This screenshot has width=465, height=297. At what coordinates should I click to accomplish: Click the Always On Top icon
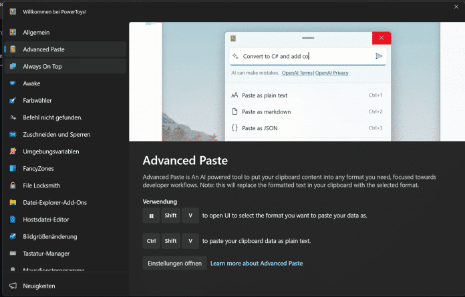13,66
